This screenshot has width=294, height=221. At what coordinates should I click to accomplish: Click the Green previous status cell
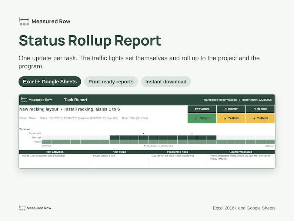tap(202, 118)
